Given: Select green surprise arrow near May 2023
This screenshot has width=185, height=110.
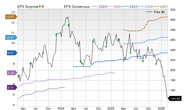Looking at the screenshot, I should point(31,64).
